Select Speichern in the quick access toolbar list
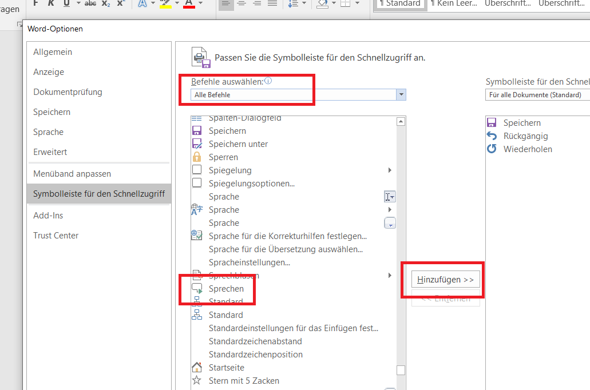Screen dimensions: 590x390 tap(538, 123)
